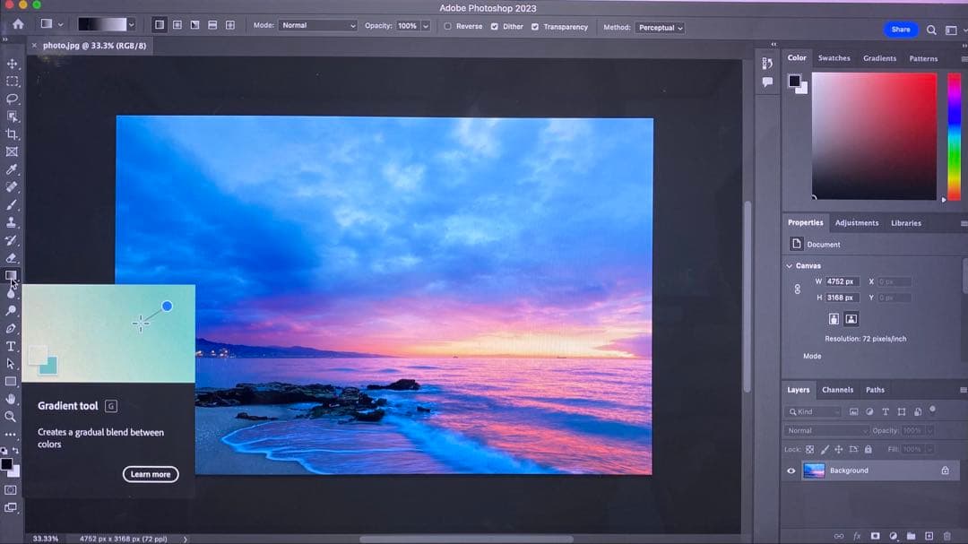This screenshot has width=968, height=544.
Task: Select the Crop tool in the toolbar
Action: coord(13,134)
